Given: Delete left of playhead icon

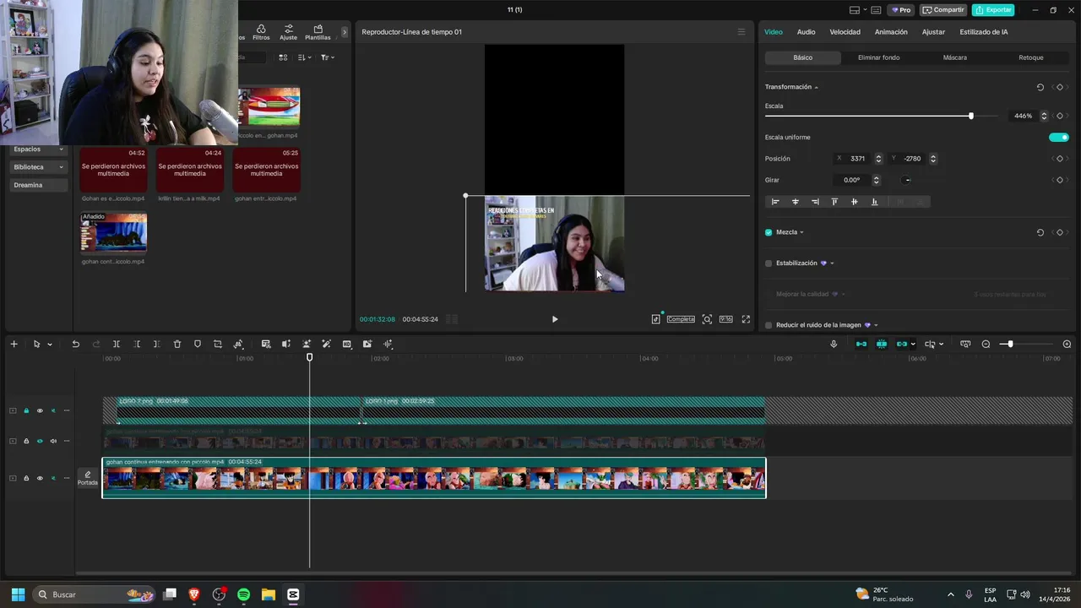Looking at the screenshot, I should 137,344.
